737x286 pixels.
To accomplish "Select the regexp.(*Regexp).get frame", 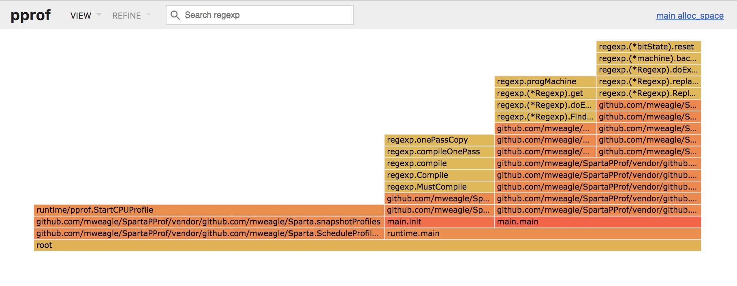I will 545,93.
